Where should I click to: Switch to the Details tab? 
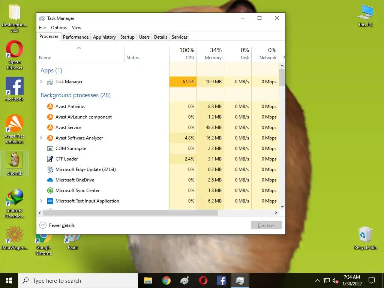pyautogui.click(x=160, y=37)
